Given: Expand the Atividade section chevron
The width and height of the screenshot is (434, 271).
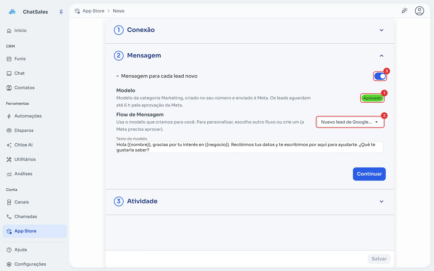Looking at the screenshot, I should click(381, 201).
